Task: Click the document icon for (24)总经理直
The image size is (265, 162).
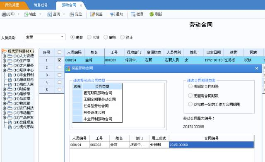Action: (x=10, y=122)
